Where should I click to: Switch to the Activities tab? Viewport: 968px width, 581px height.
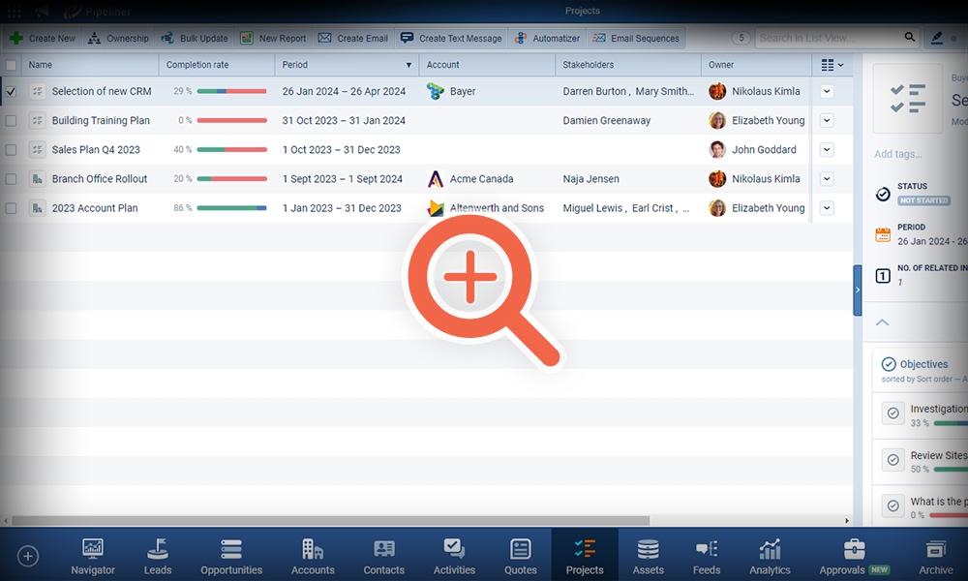coord(454,554)
